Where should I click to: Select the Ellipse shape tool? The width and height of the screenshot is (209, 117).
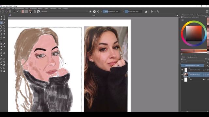pos(4,26)
